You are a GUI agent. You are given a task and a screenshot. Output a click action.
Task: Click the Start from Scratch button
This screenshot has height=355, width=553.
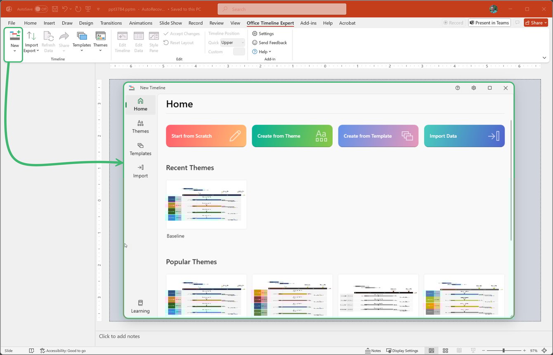click(206, 136)
